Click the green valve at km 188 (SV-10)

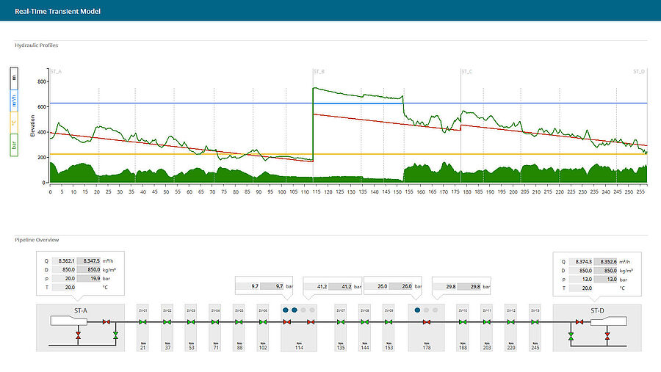pos(463,322)
